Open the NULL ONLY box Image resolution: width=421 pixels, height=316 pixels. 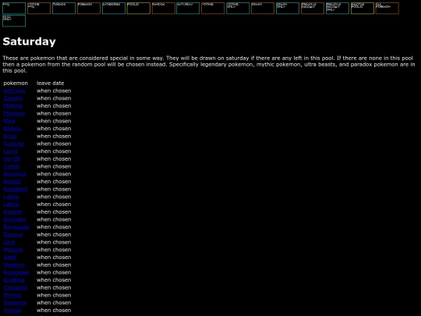point(14,21)
